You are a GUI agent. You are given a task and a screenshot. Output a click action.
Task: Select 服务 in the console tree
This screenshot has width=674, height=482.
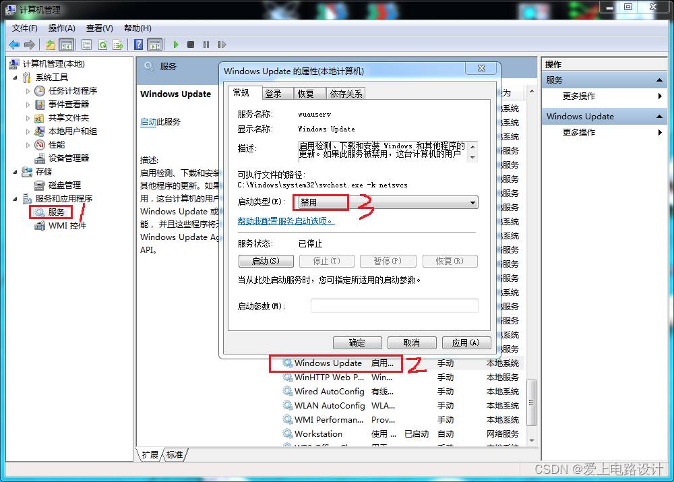(57, 212)
